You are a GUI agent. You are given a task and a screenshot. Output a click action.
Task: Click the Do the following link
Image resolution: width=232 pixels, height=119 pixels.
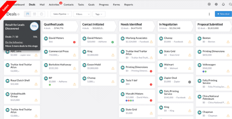[x=14, y=42]
